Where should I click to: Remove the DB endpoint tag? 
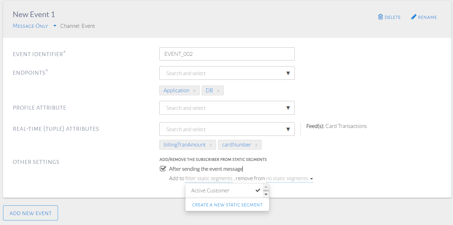tap(218, 91)
